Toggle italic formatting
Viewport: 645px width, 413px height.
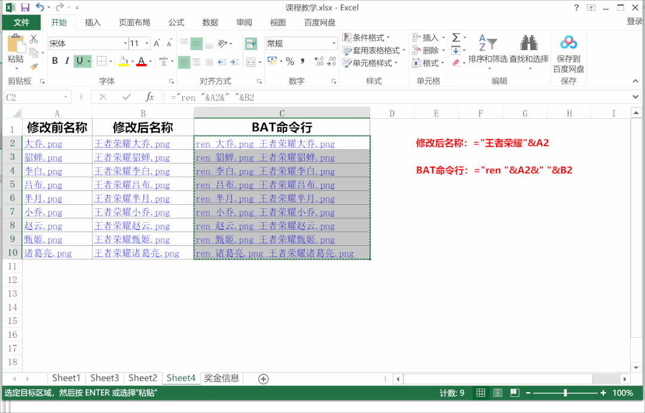(x=68, y=61)
